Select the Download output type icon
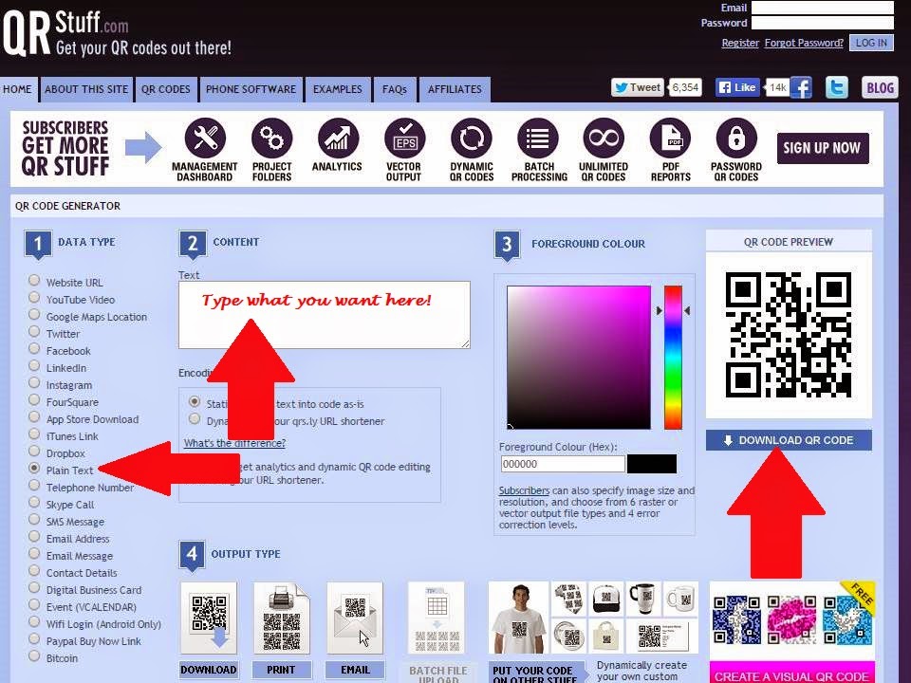Screen dimensions: 911x683 (209, 618)
